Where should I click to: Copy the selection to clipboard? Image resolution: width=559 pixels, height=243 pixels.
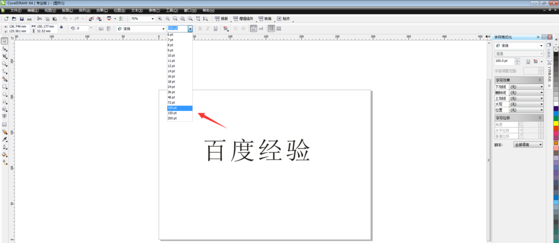(x=47, y=18)
